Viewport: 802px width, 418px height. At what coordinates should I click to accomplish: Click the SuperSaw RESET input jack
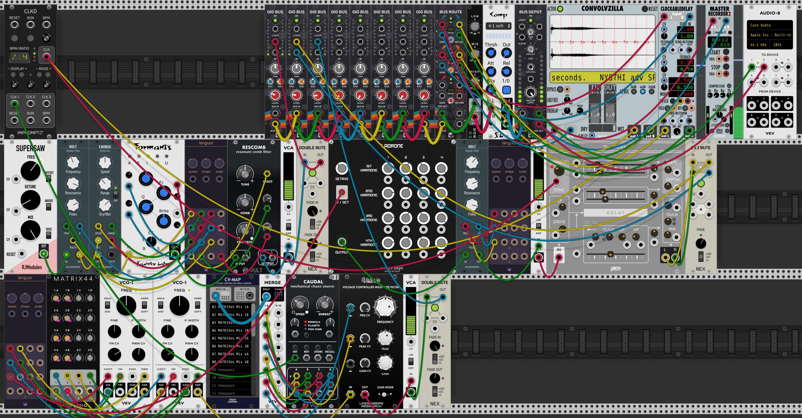point(22,254)
